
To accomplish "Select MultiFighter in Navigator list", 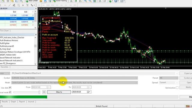I will click(5, 43).
